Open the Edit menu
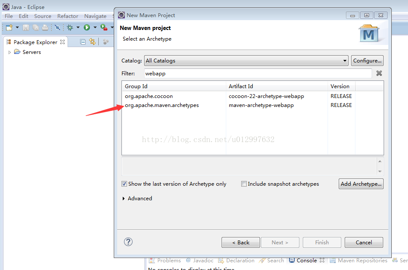 (24, 16)
